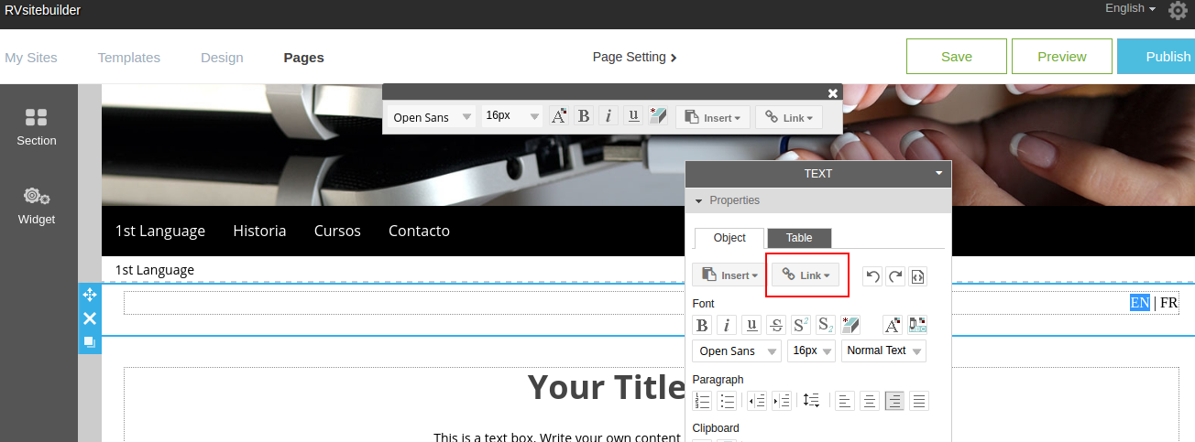
Task: Open the Normal Text style dropdown
Action: click(883, 351)
